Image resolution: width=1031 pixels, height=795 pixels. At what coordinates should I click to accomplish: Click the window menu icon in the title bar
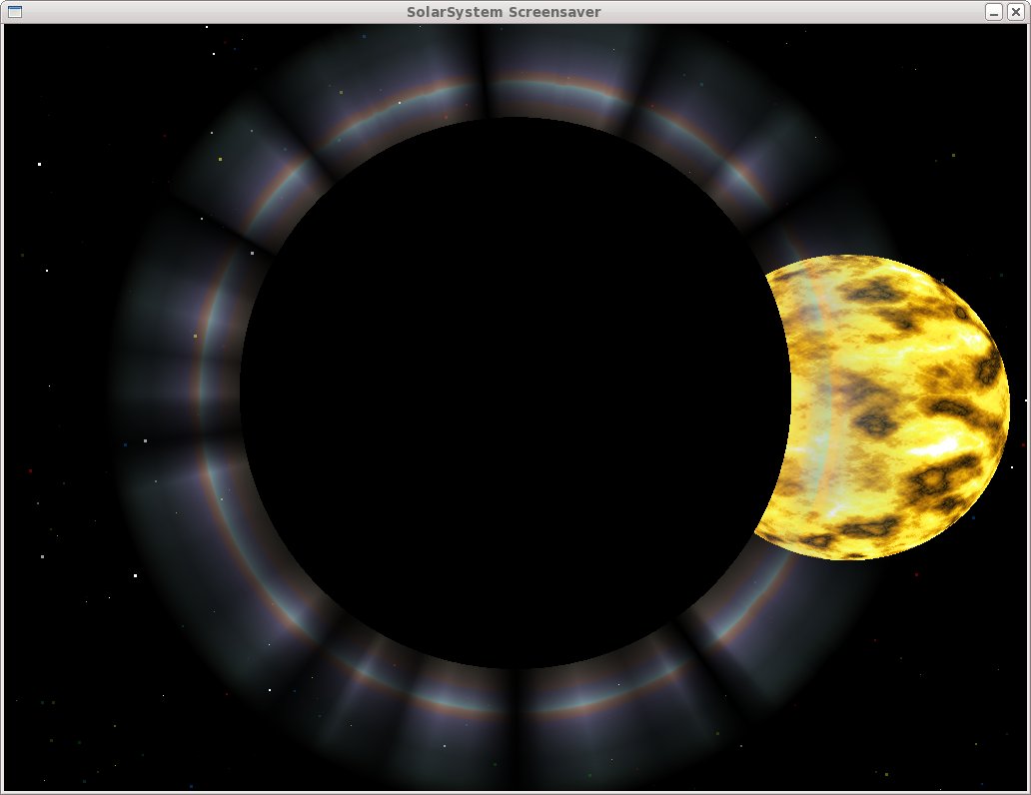[x=14, y=11]
